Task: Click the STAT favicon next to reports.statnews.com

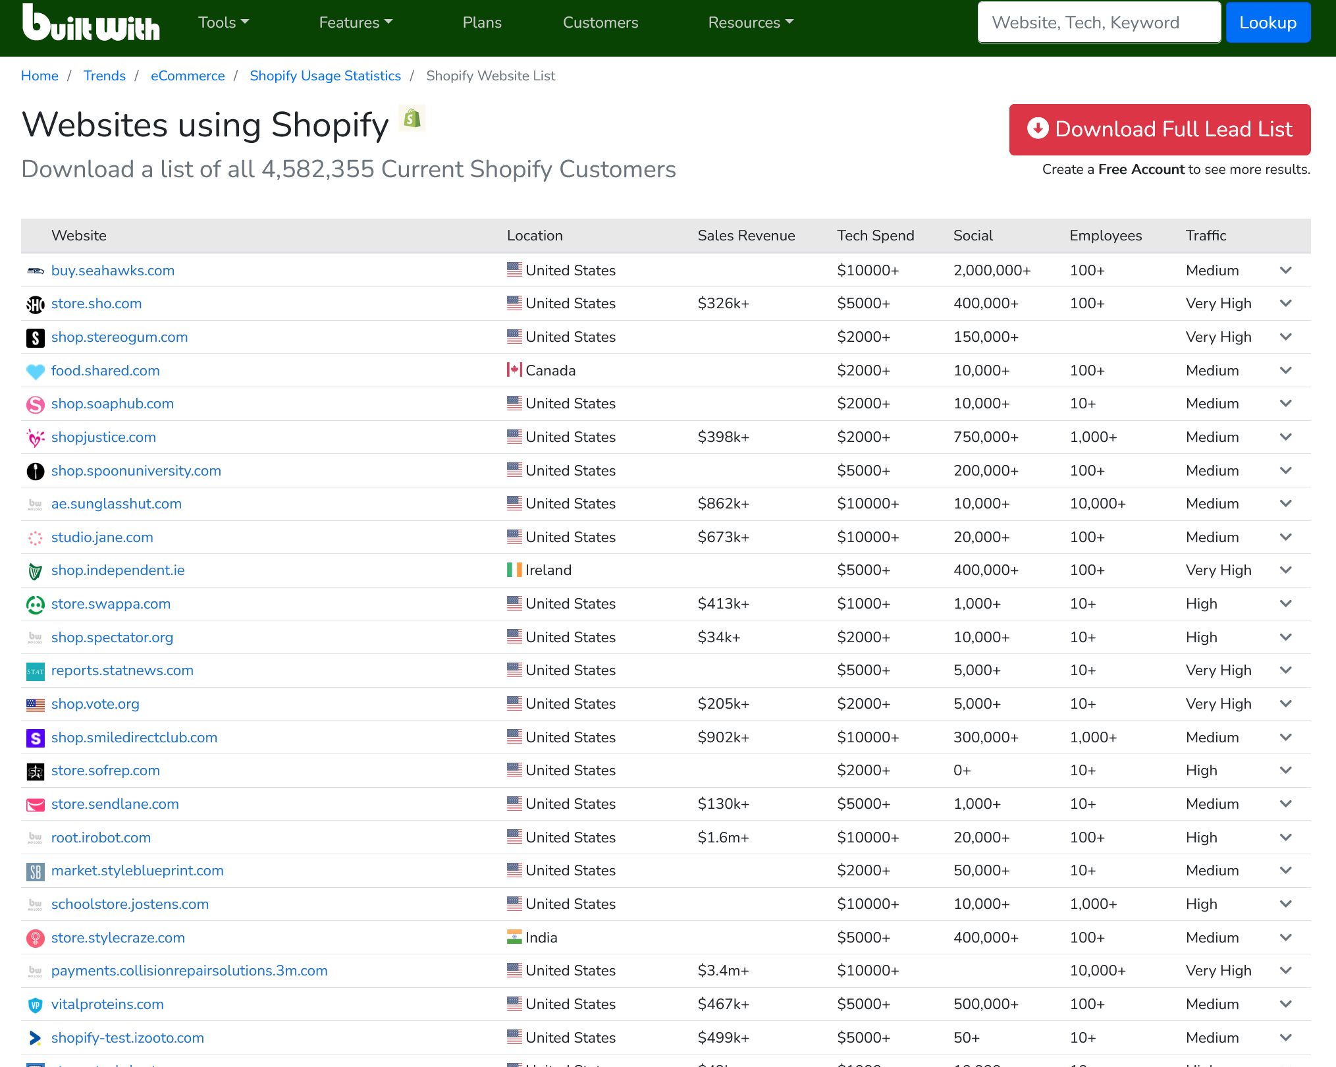Action: pyautogui.click(x=35, y=671)
